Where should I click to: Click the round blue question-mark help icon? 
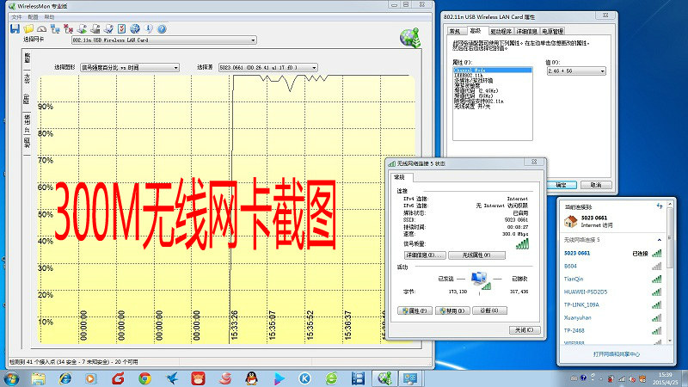coord(162,29)
